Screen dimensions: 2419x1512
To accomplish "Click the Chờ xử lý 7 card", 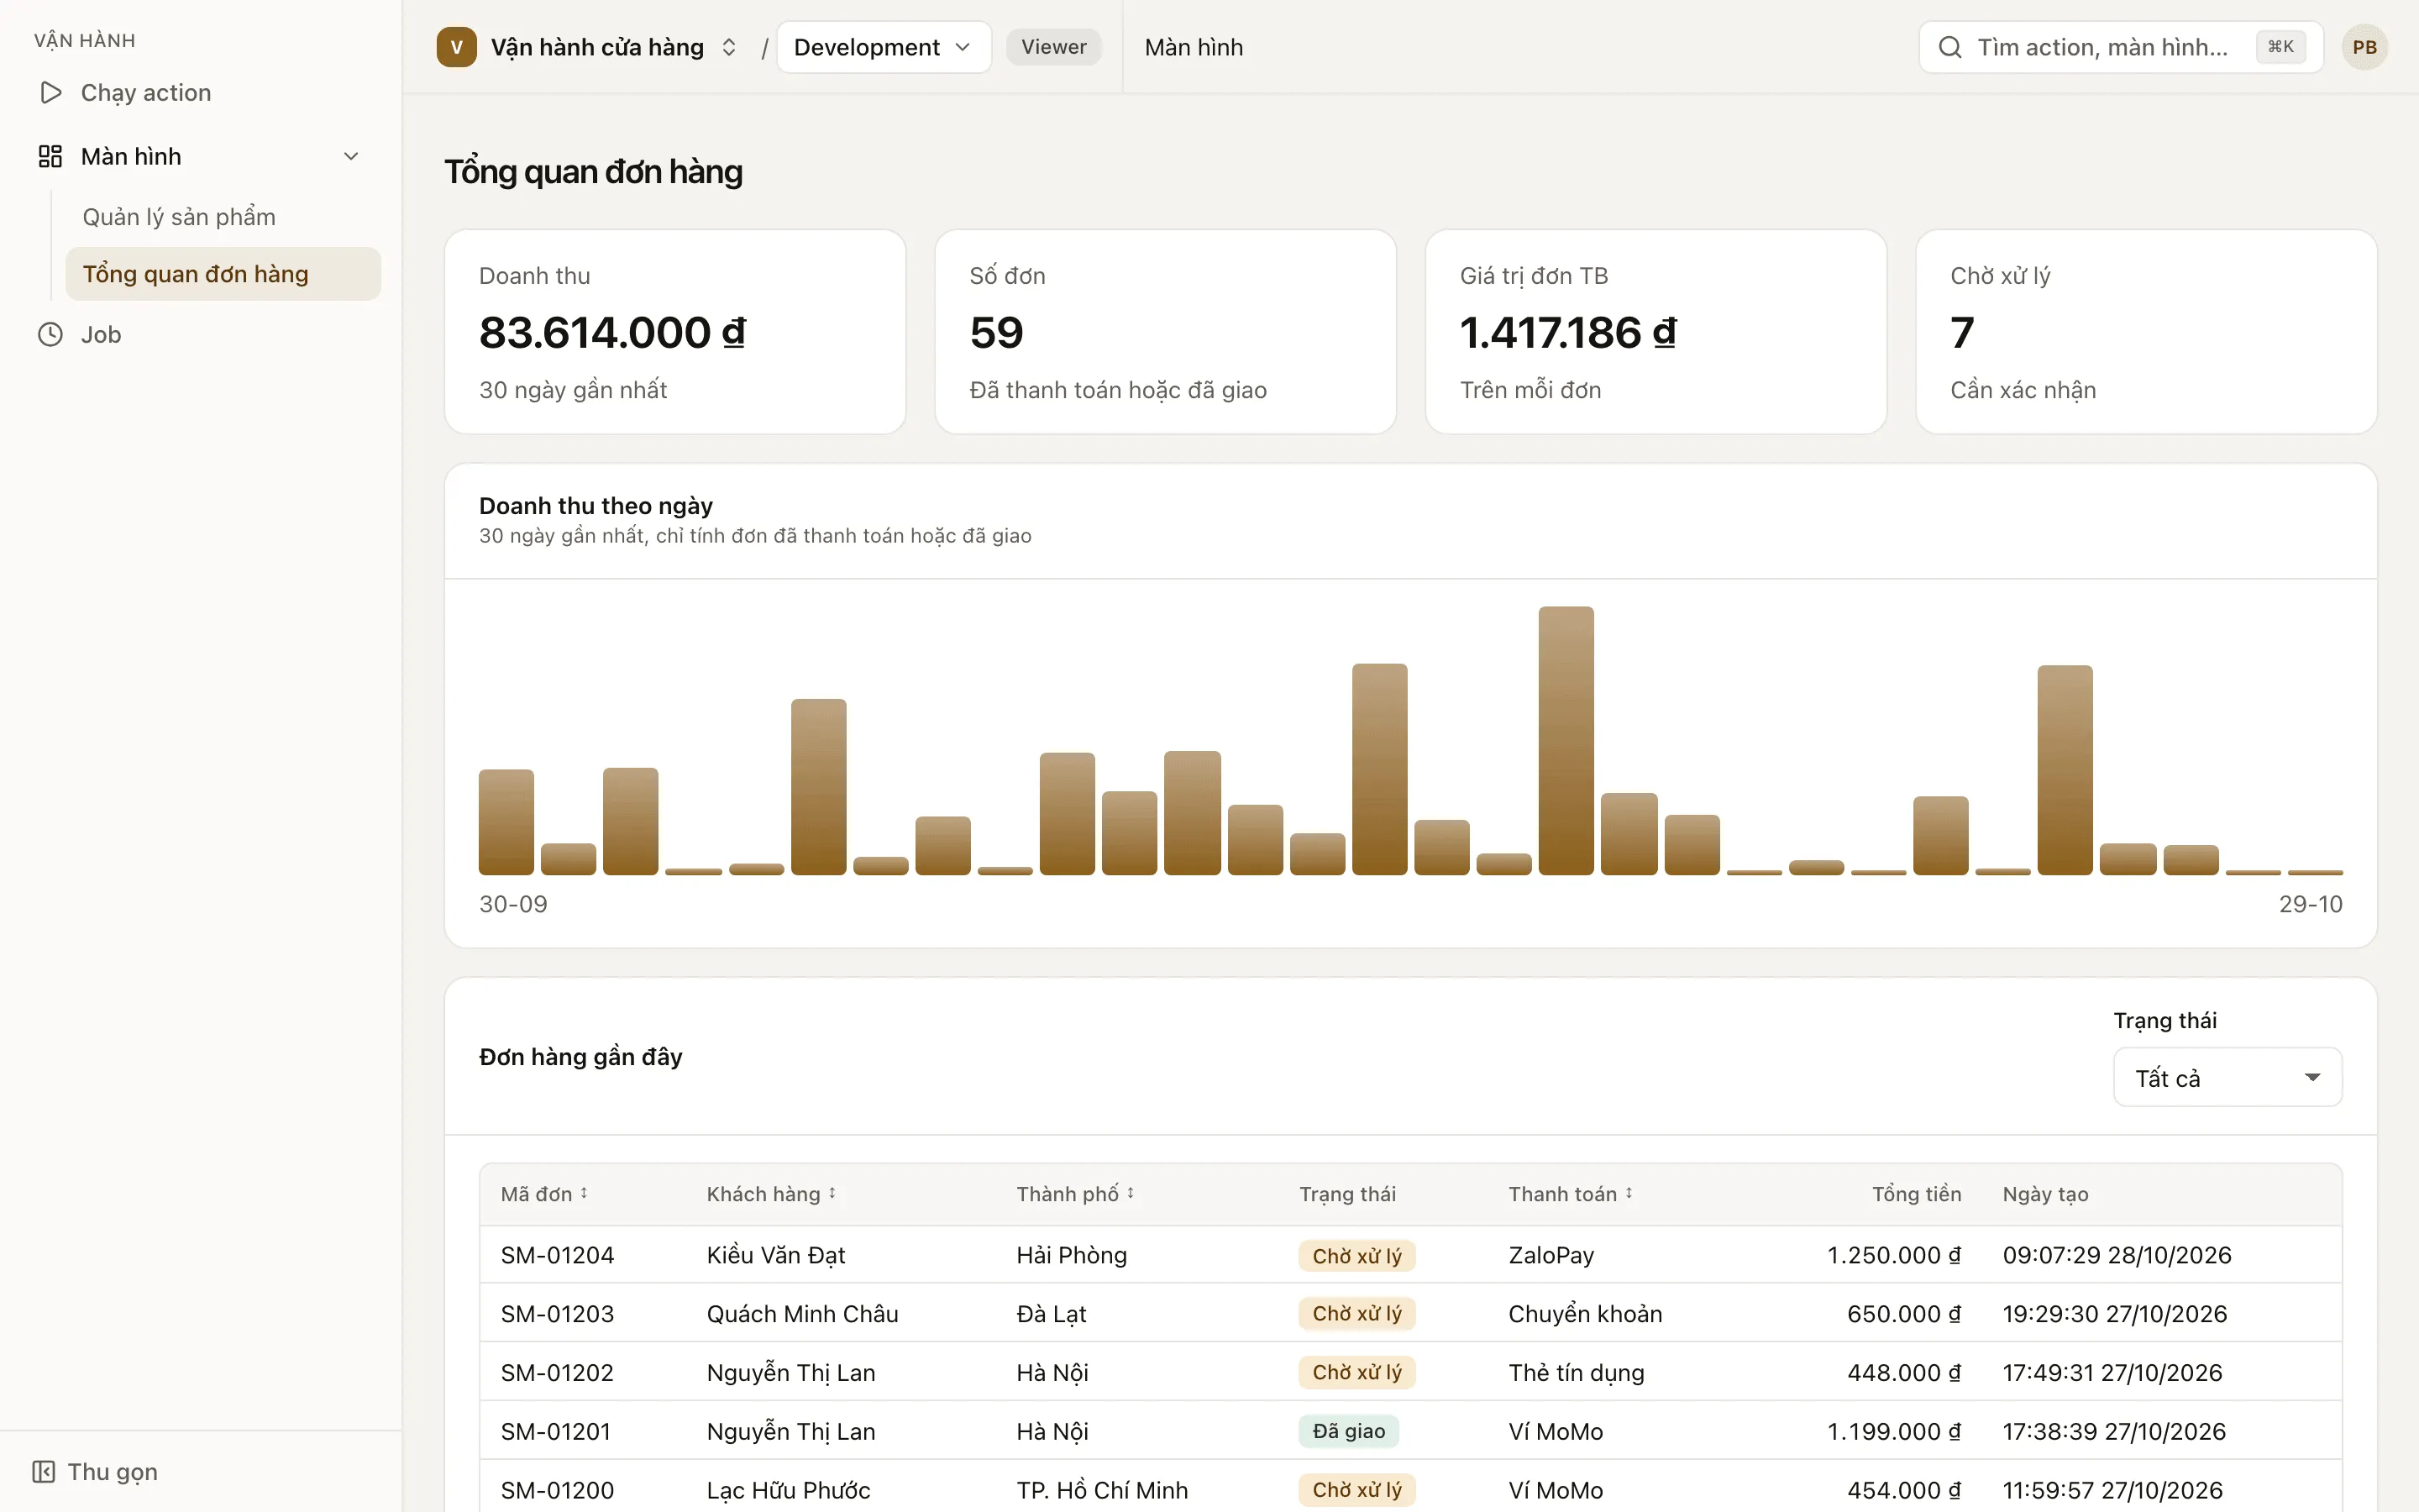I will pyautogui.click(x=2146, y=332).
